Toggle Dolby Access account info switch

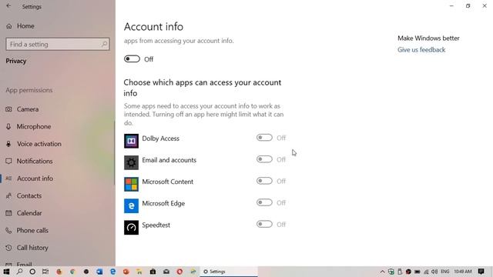pyautogui.click(x=264, y=138)
